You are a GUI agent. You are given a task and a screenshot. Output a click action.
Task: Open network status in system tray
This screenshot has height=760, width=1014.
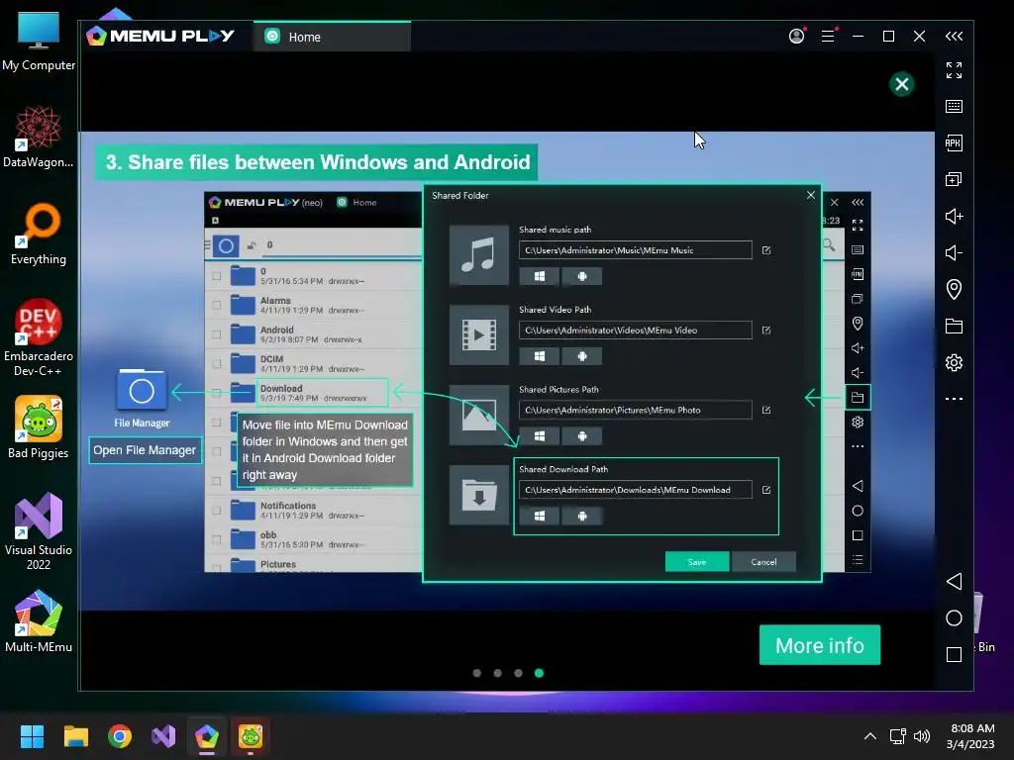coord(897,736)
